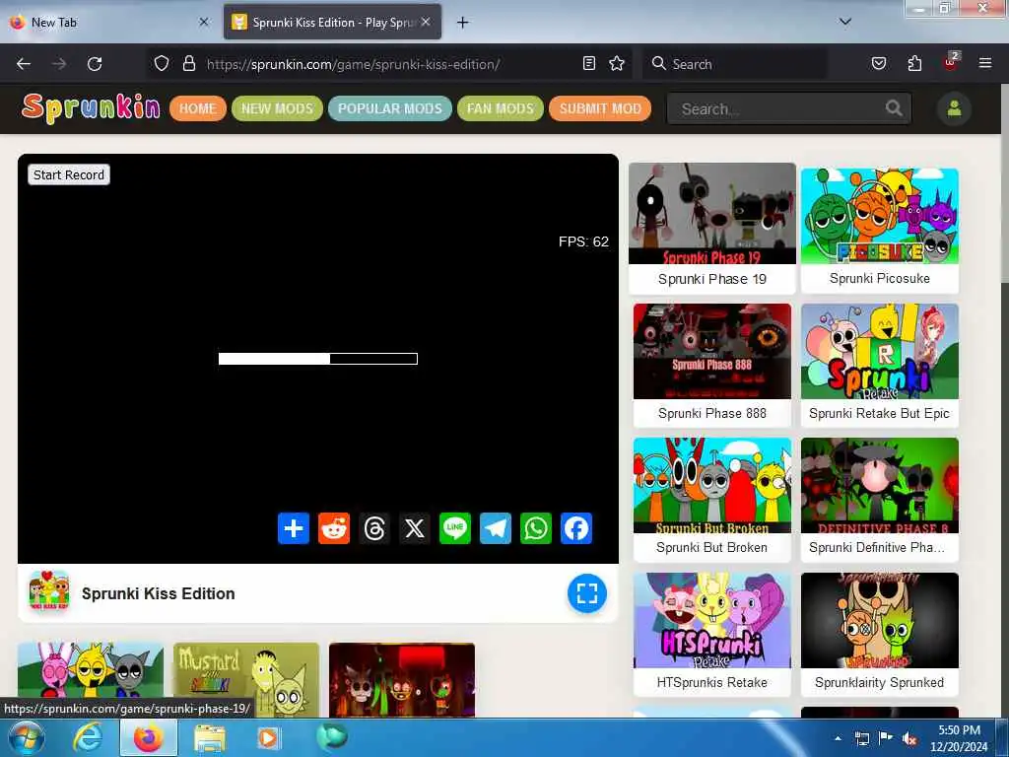The height and width of the screenshot is (757, 1009).
Task: Share the game on Telegram
Action: point(496,528)
